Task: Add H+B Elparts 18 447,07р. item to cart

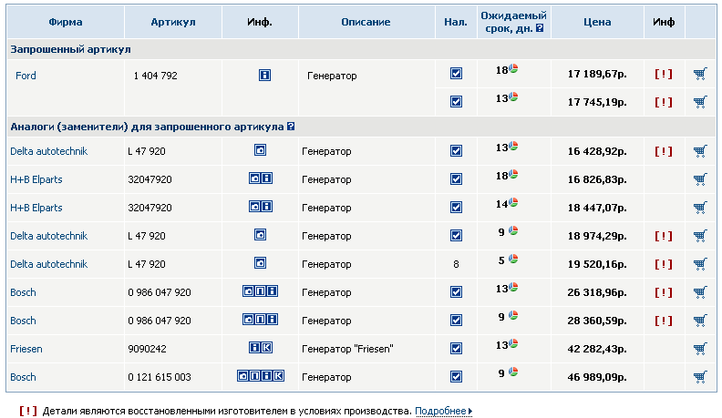Action: coord(700,208)
